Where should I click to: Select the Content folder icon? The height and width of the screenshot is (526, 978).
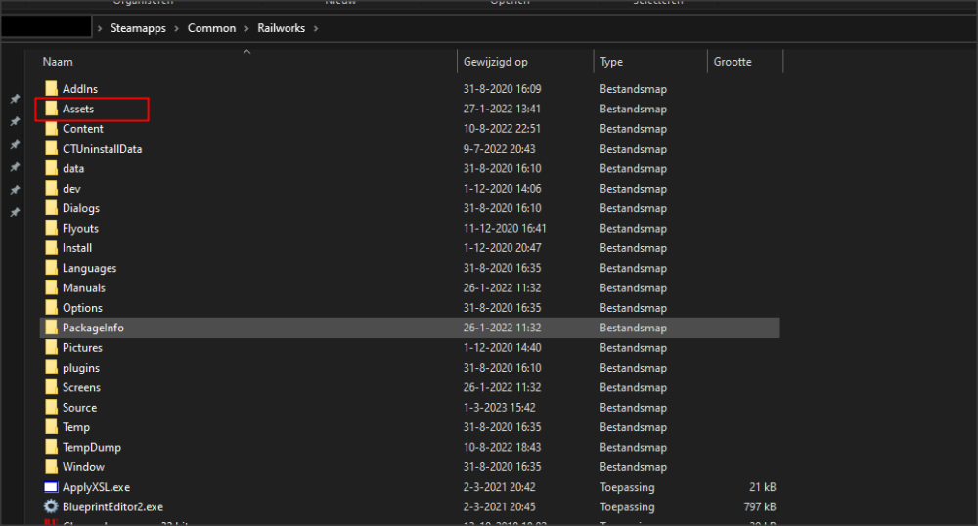[x=51, y=128]
